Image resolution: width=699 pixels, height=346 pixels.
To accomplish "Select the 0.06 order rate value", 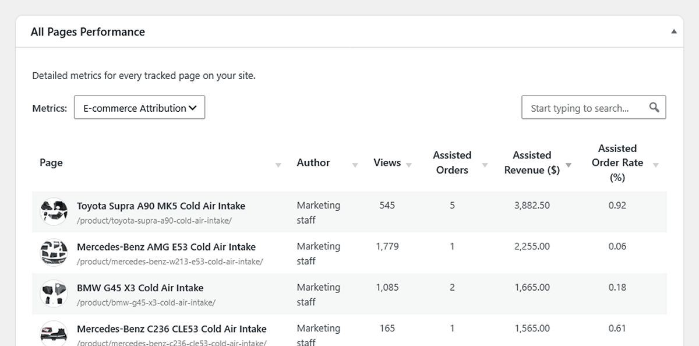I will coord(617,246).
